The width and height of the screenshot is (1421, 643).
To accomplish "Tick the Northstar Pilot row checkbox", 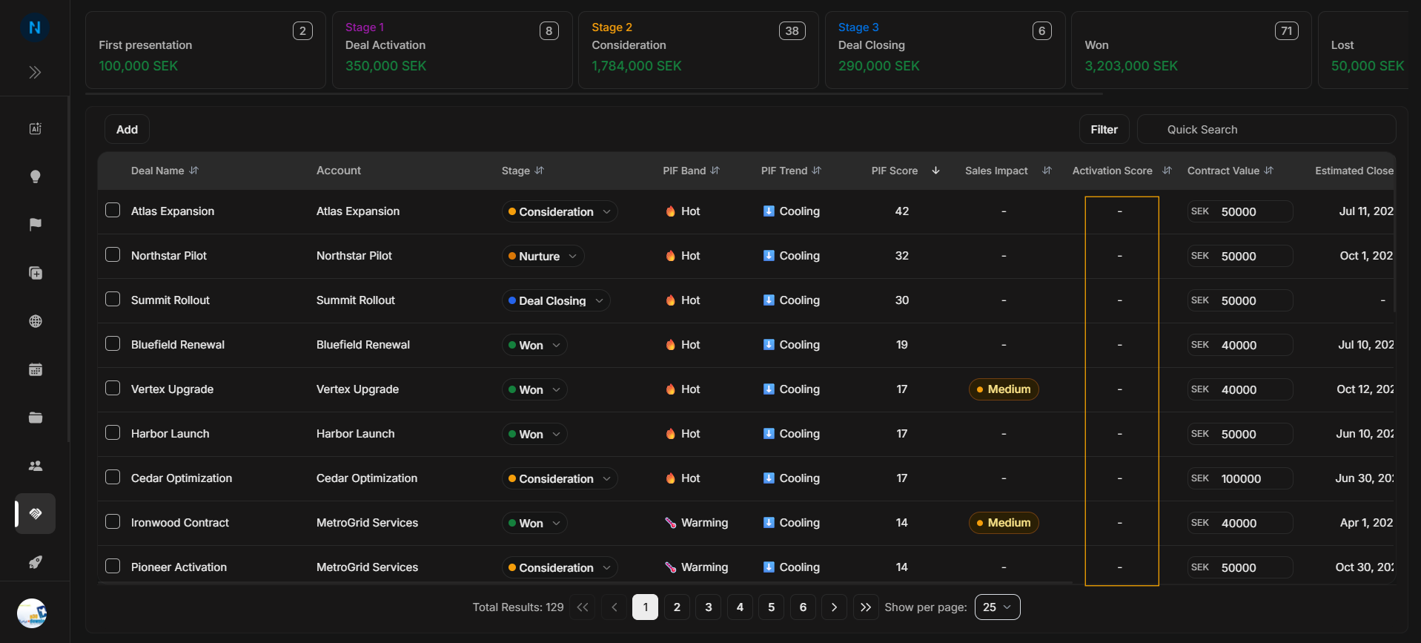I will click(x=113, y=254).
